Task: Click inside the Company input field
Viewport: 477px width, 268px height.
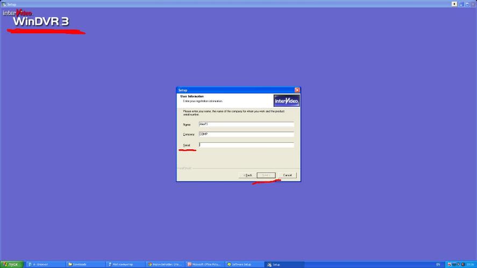Action: 246,134
